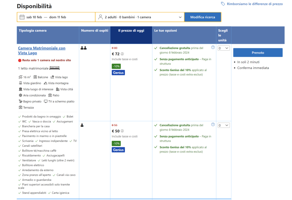The image size is (292, 200).
Task: Click the -10% discount badge under € 50
Action: pos(116,143)
